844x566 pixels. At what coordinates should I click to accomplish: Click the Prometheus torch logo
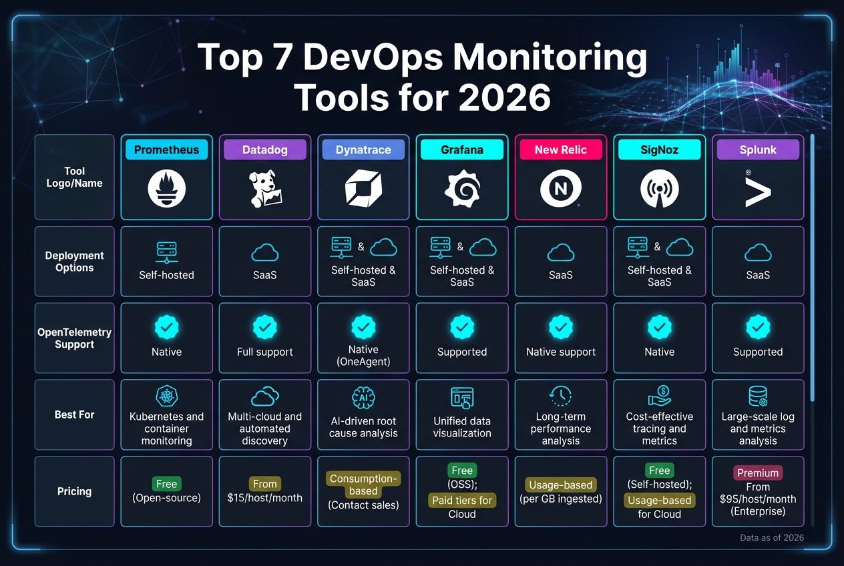click(x=166, y=188)
